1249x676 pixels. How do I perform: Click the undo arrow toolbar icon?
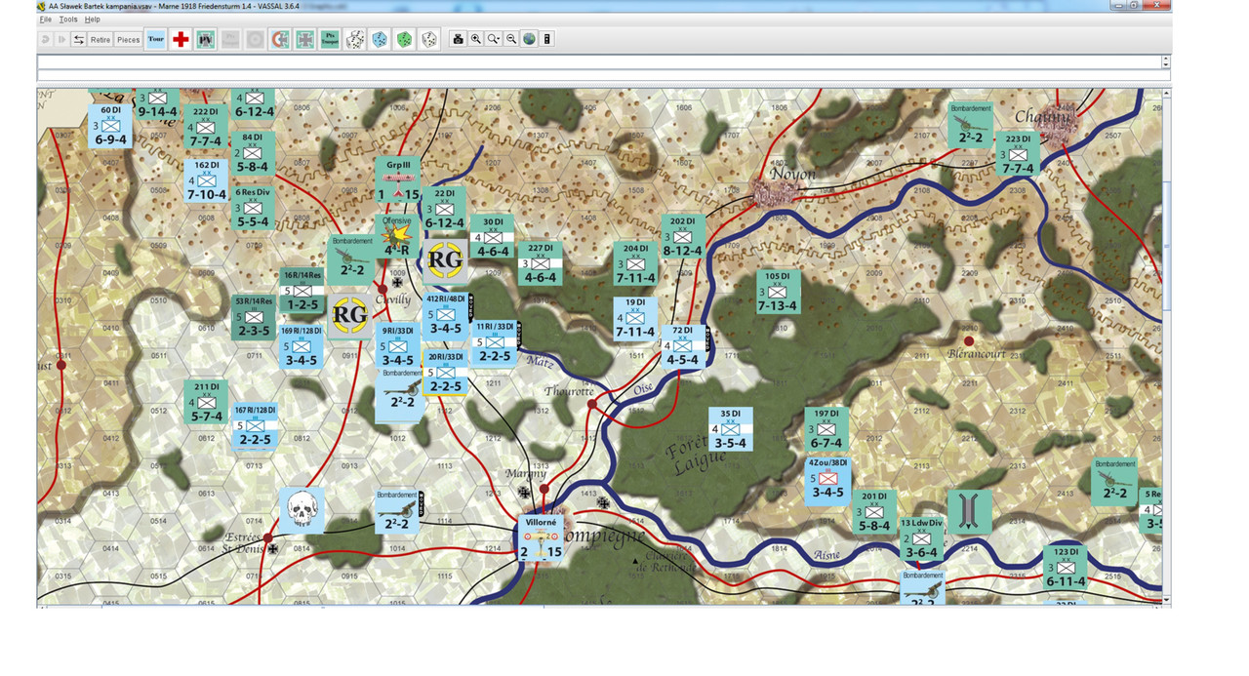(x=46, y=39)
